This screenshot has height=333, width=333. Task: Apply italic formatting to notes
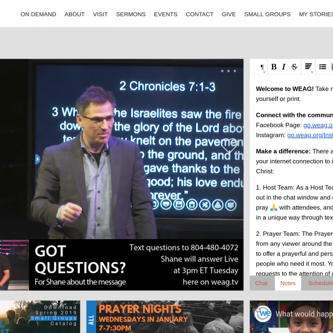(x=284, y=67)
